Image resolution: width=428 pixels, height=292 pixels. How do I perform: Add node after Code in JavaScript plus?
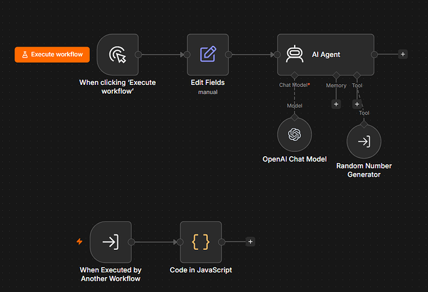pyautogui.click(x=251, y=242)
